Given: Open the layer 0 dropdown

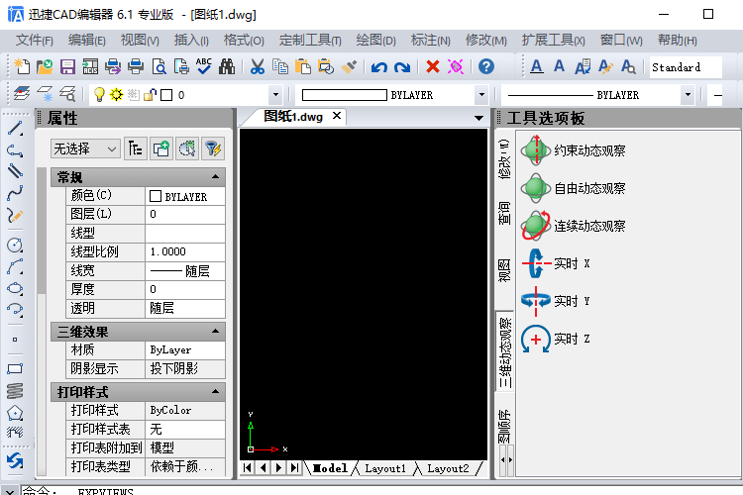Looking at the screenshot, I should tap(275, 95).
